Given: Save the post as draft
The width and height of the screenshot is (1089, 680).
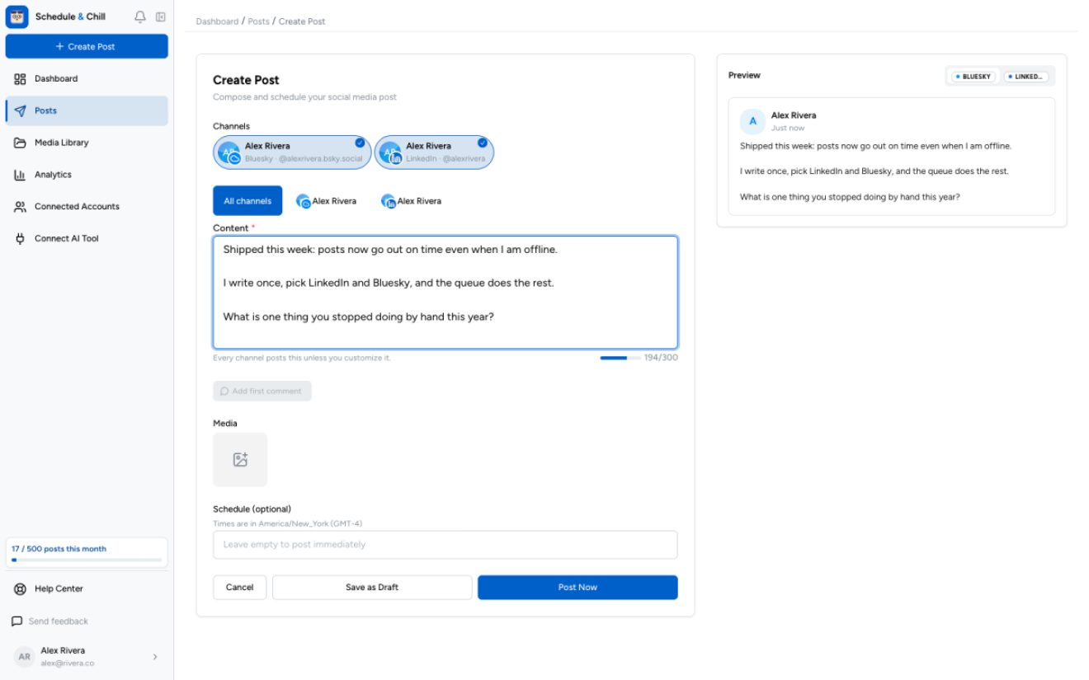Looking at the screenshot, I should click(372, 587).
